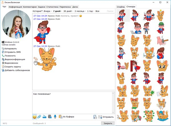Attach a file with the paperclip icon
Viewport: 171px width, 126px height.
point(39,117)
